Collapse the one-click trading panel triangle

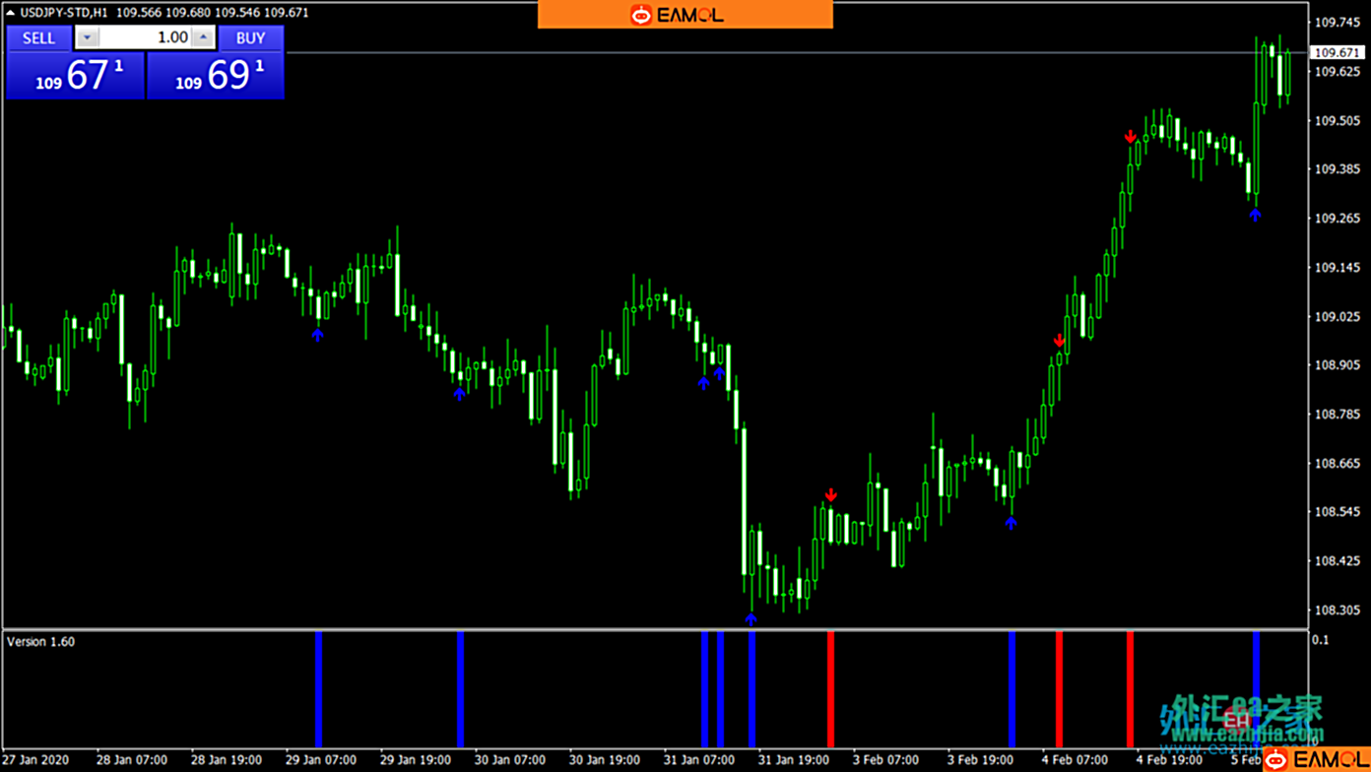[x=11, y=13]
